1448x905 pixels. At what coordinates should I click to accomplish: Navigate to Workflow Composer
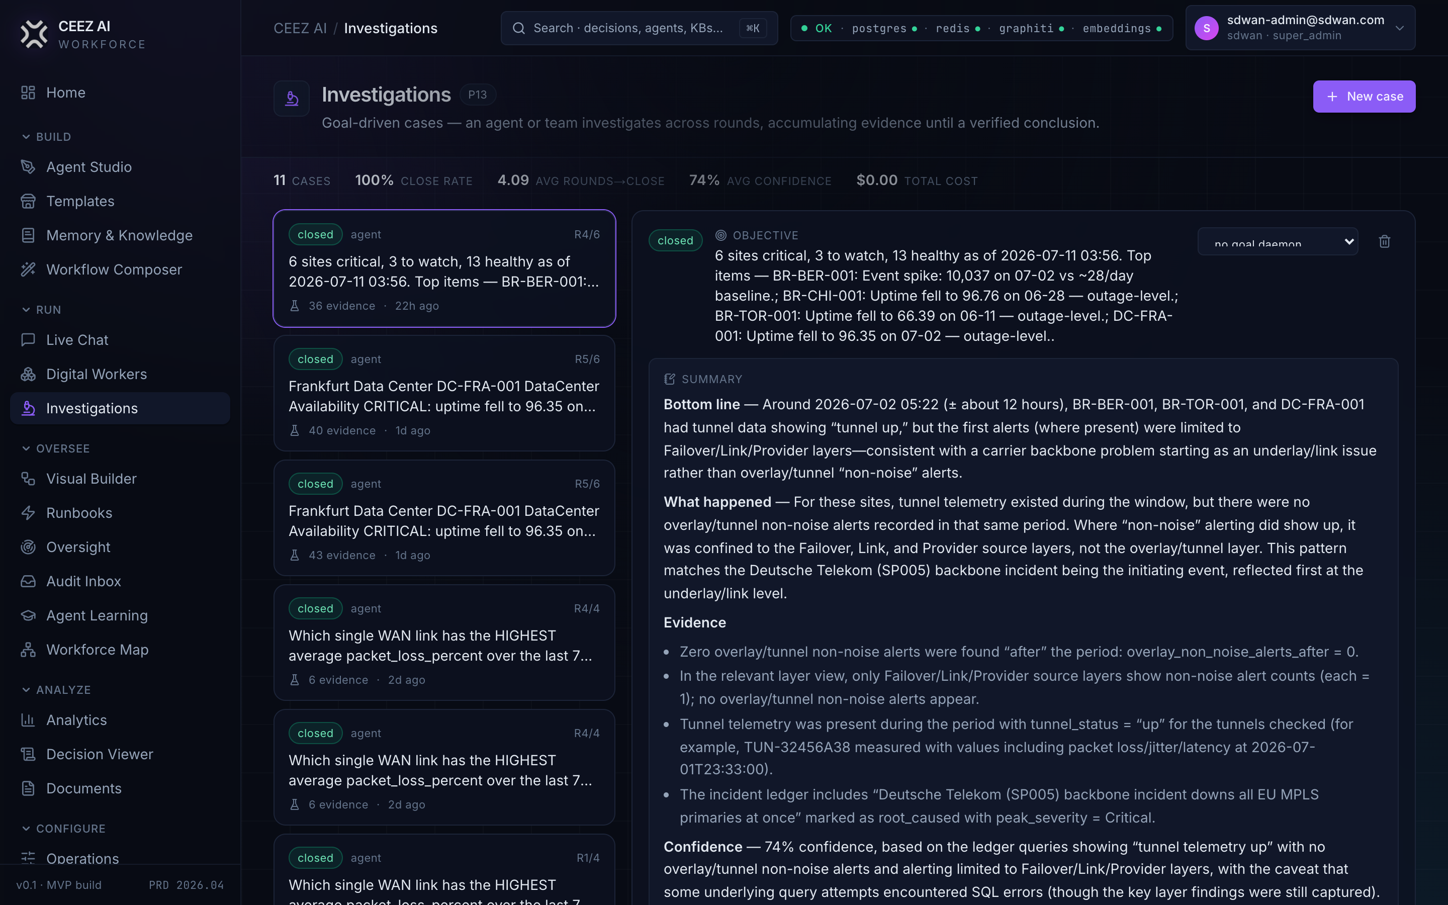[x=120, y=269]
